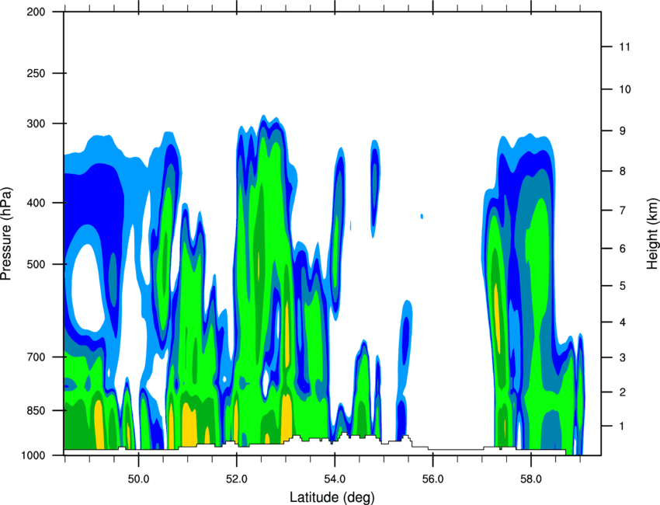
Task: Click the 52.0 latitude tick label
Action: pyautogui.click(x=237, y=479)
